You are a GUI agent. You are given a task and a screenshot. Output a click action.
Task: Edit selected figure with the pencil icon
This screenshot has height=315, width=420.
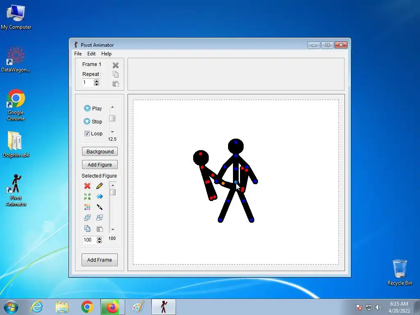point(100,186)
